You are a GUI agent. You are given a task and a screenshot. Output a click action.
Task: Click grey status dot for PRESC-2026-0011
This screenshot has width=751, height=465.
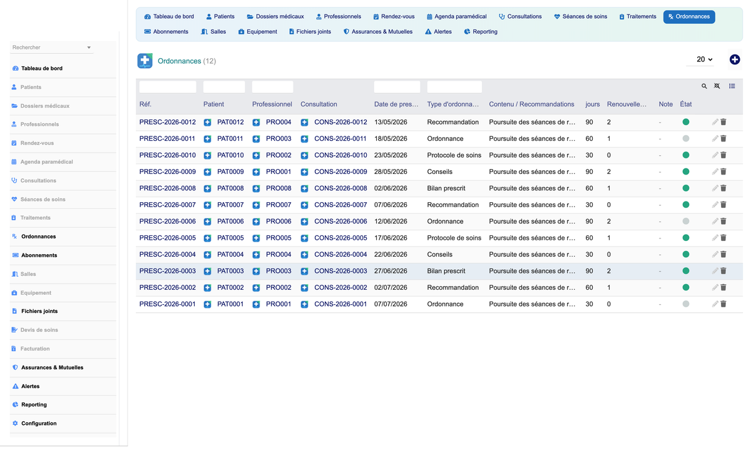click(x=686, y=139)
